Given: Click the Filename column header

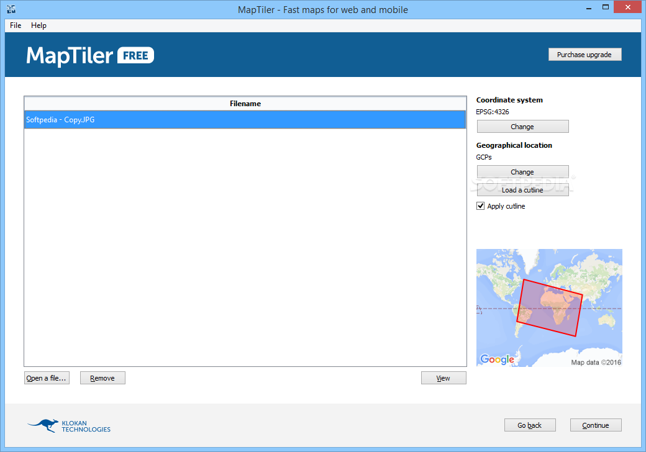Looking at the screenshot, I should pyautogui.click(x=245, y=104).
